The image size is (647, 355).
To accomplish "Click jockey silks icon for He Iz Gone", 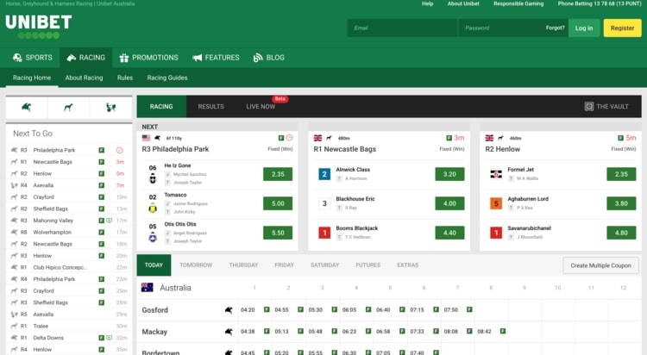I will tap(153, 179).
